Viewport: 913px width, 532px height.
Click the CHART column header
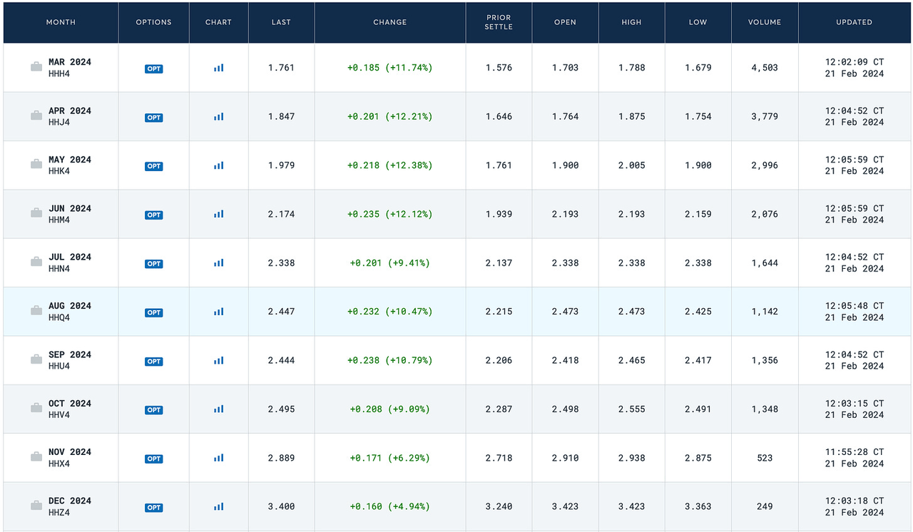pos(218,22)
